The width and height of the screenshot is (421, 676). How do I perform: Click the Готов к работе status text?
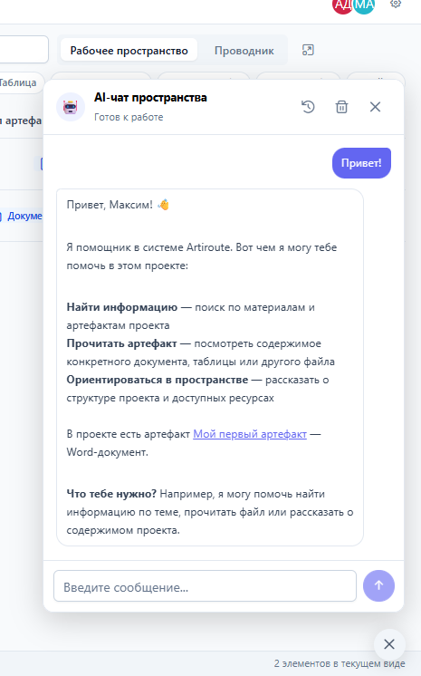pyautogui.click(x=129, y=117)
